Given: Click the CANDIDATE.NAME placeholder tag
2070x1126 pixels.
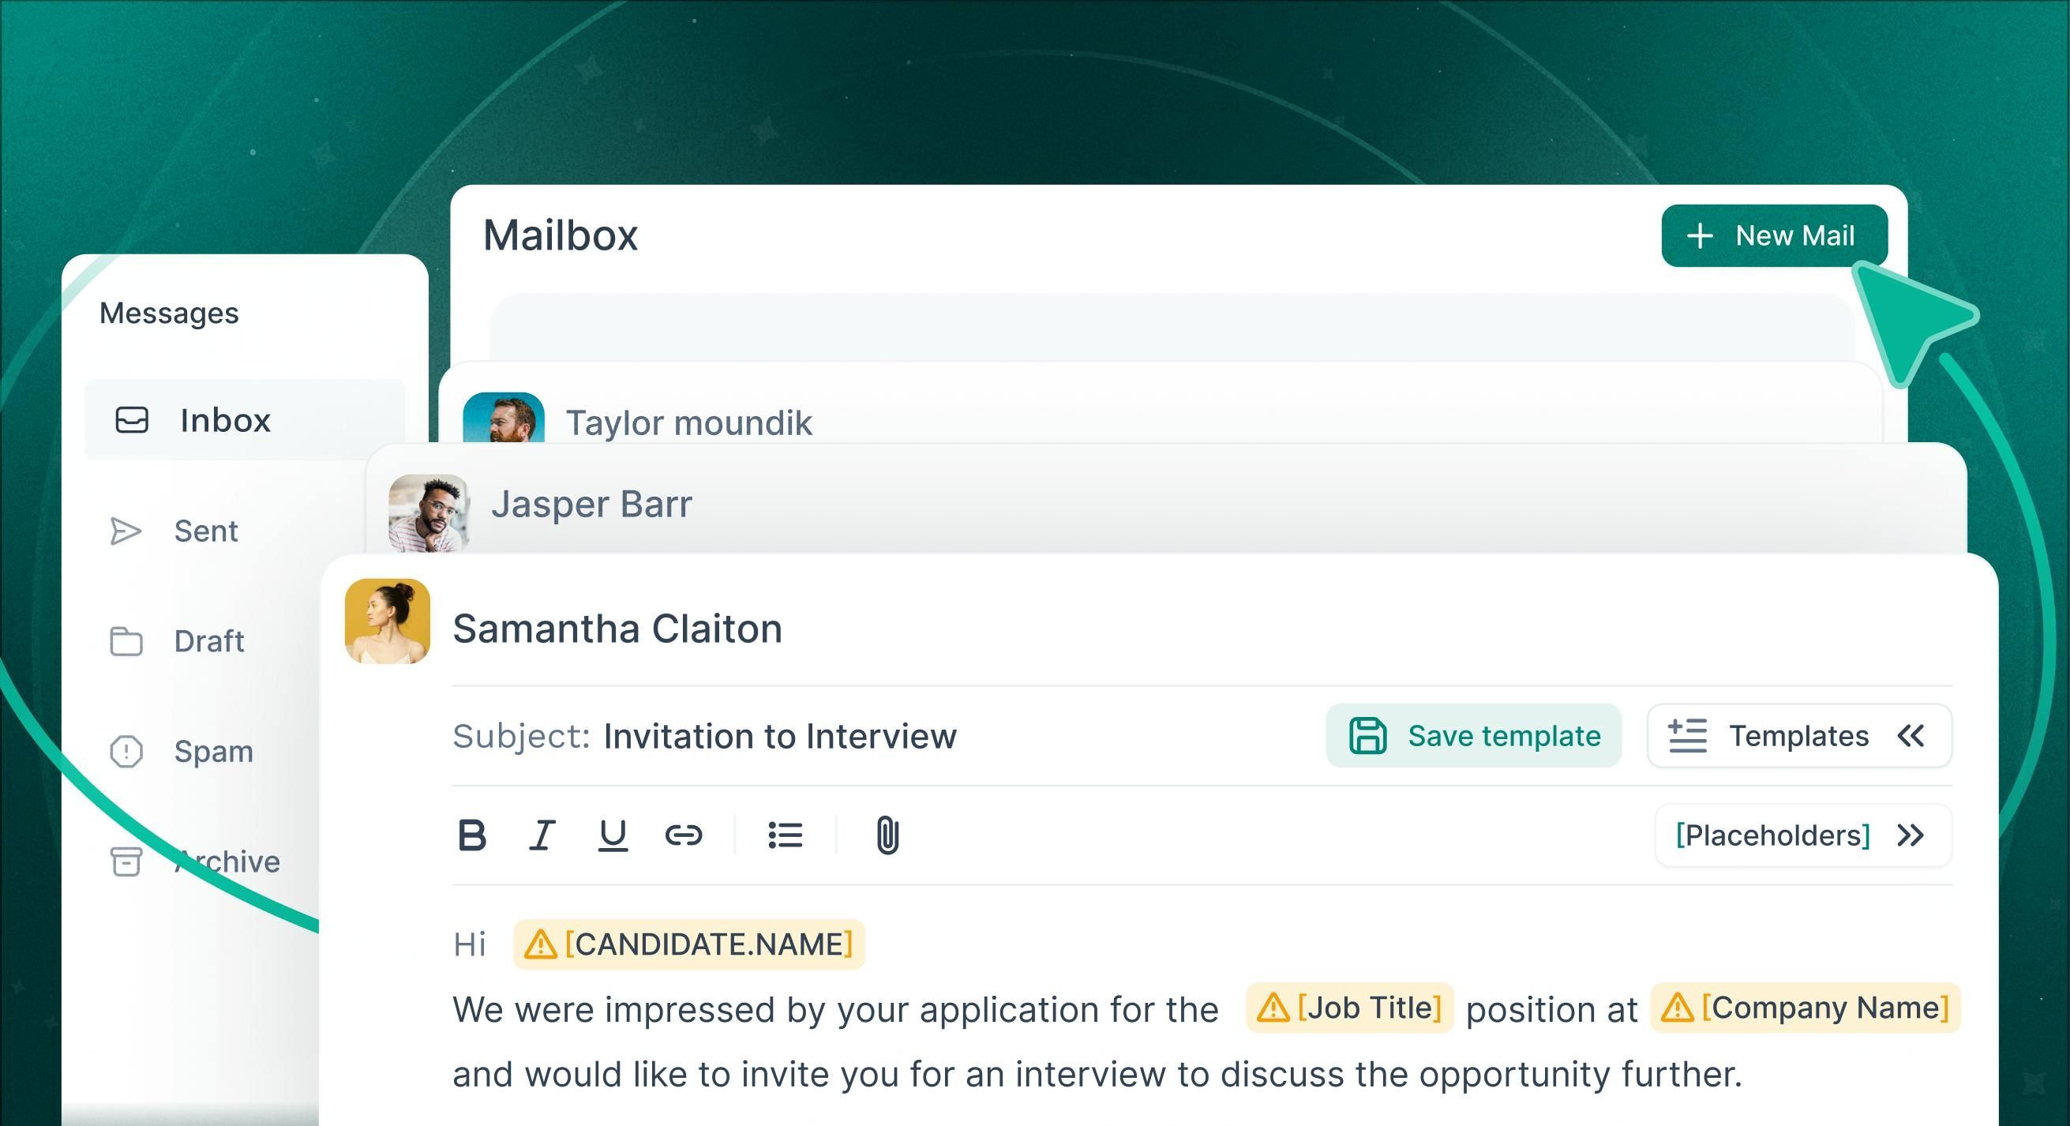Looking at the screenshot, I should pos(689,944).
